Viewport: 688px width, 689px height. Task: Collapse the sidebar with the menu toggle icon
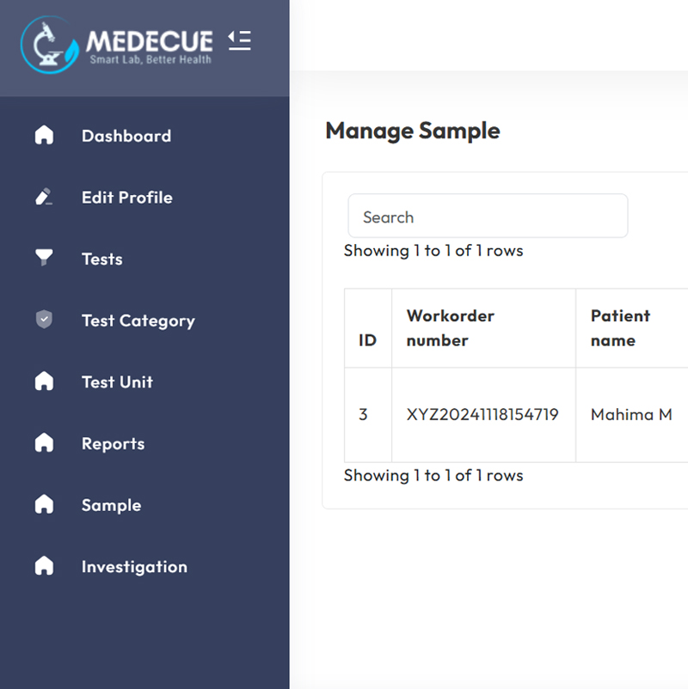pyautogui.click(x=239, y=40)
